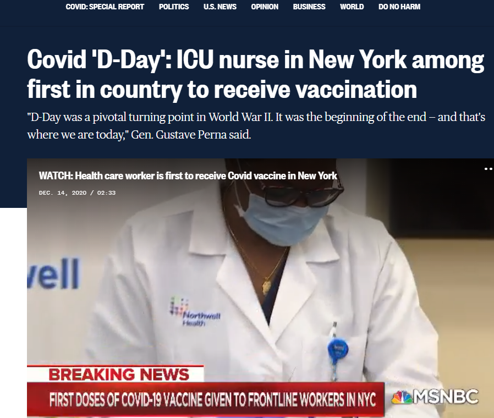Image resolution: width=494 pixels, height=418 pixels.
Task: Open the Do No Harm section
Action: (399, 7)
